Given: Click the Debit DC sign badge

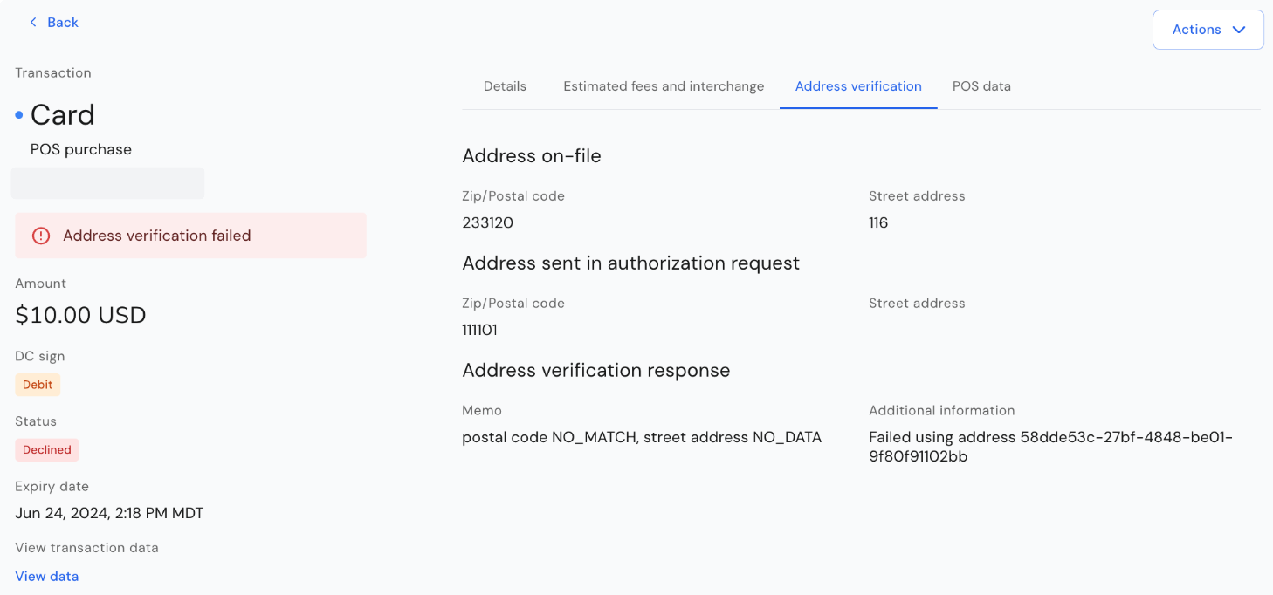Looking at the screenshot, I should 38,384.
